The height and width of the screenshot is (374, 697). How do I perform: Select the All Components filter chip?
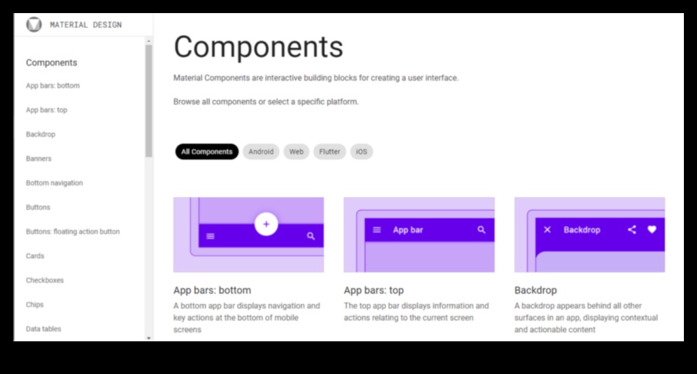point(207,152)
